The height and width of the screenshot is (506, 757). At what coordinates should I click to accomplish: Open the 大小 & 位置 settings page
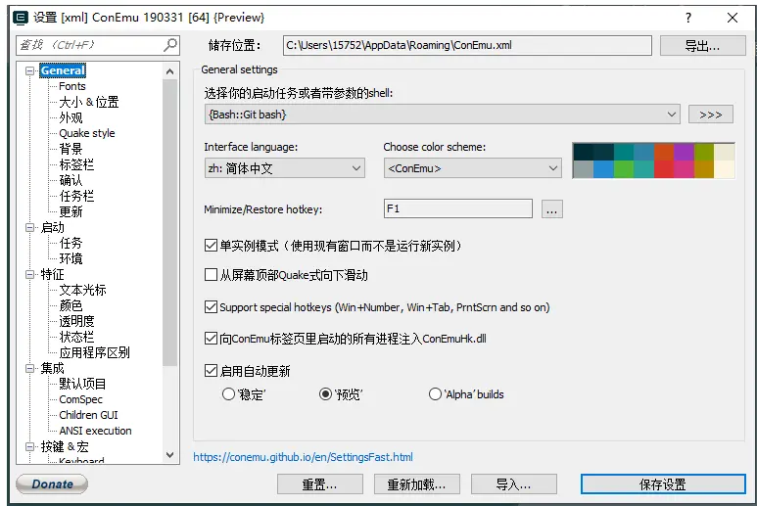88,102
